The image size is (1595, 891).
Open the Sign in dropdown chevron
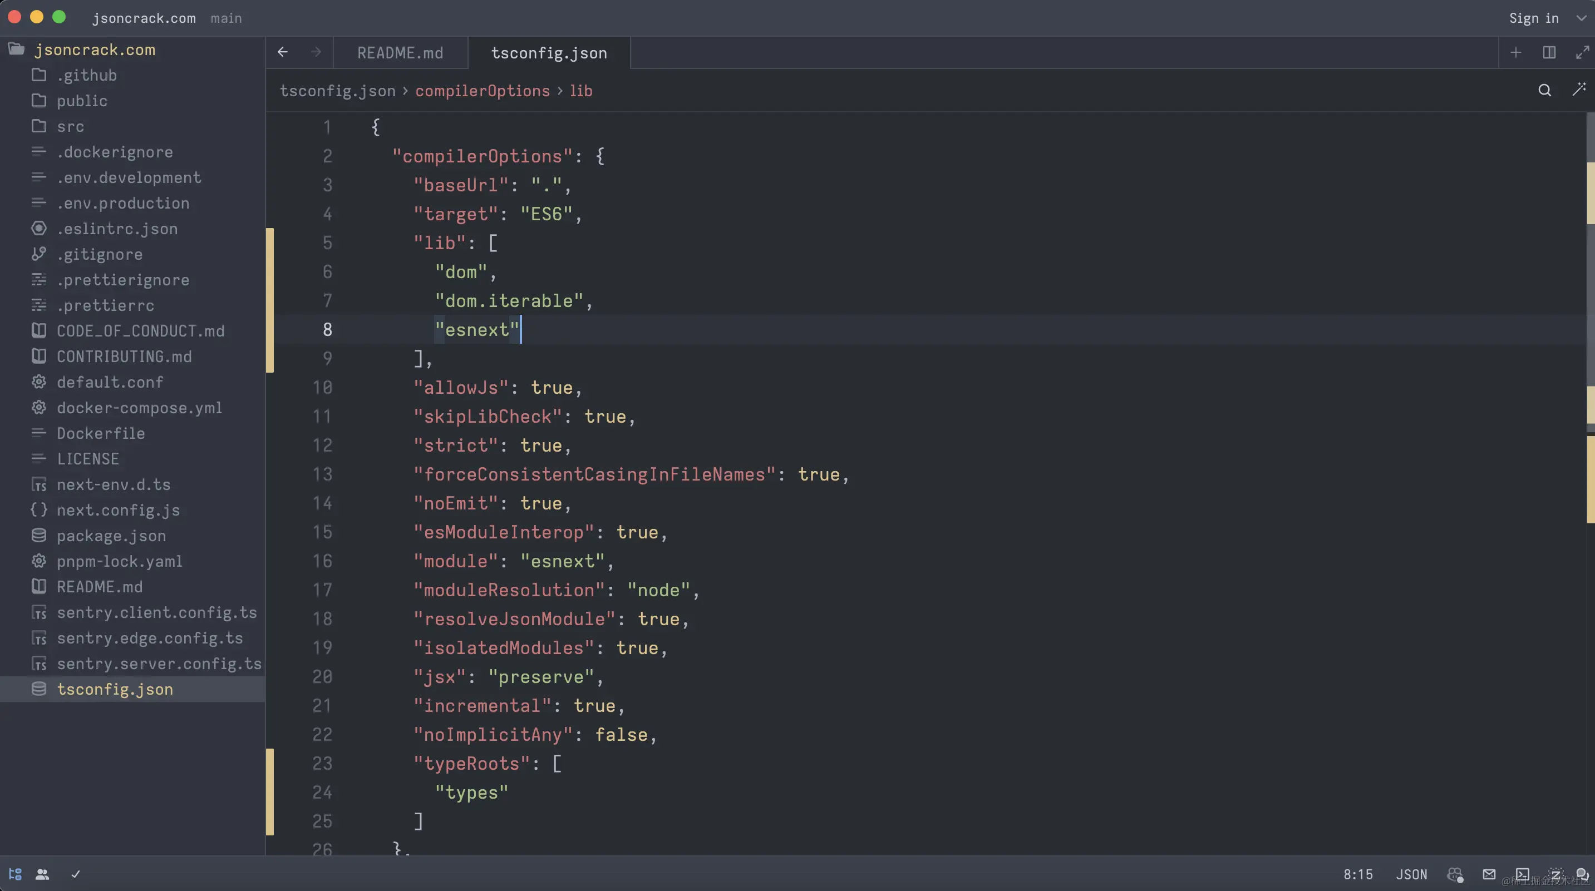[1581, 18]
